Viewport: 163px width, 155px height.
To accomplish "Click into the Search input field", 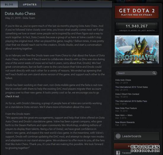I will point(134,73).
